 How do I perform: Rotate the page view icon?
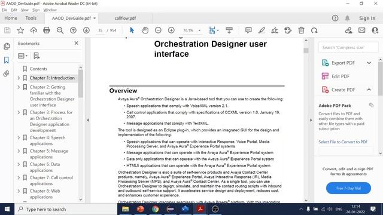click(x=314, y=30)
